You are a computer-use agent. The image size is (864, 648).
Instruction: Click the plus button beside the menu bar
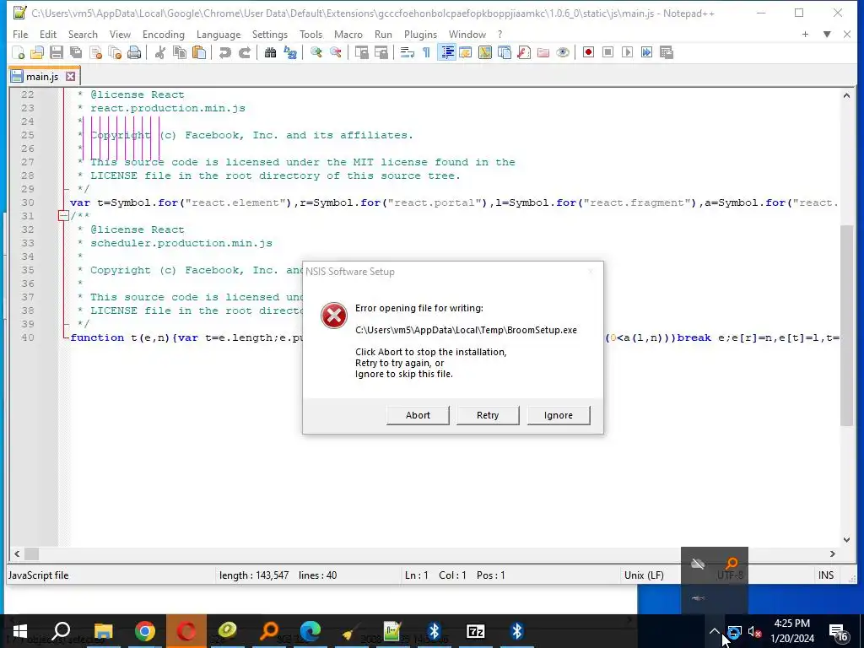tap(805, 34)
